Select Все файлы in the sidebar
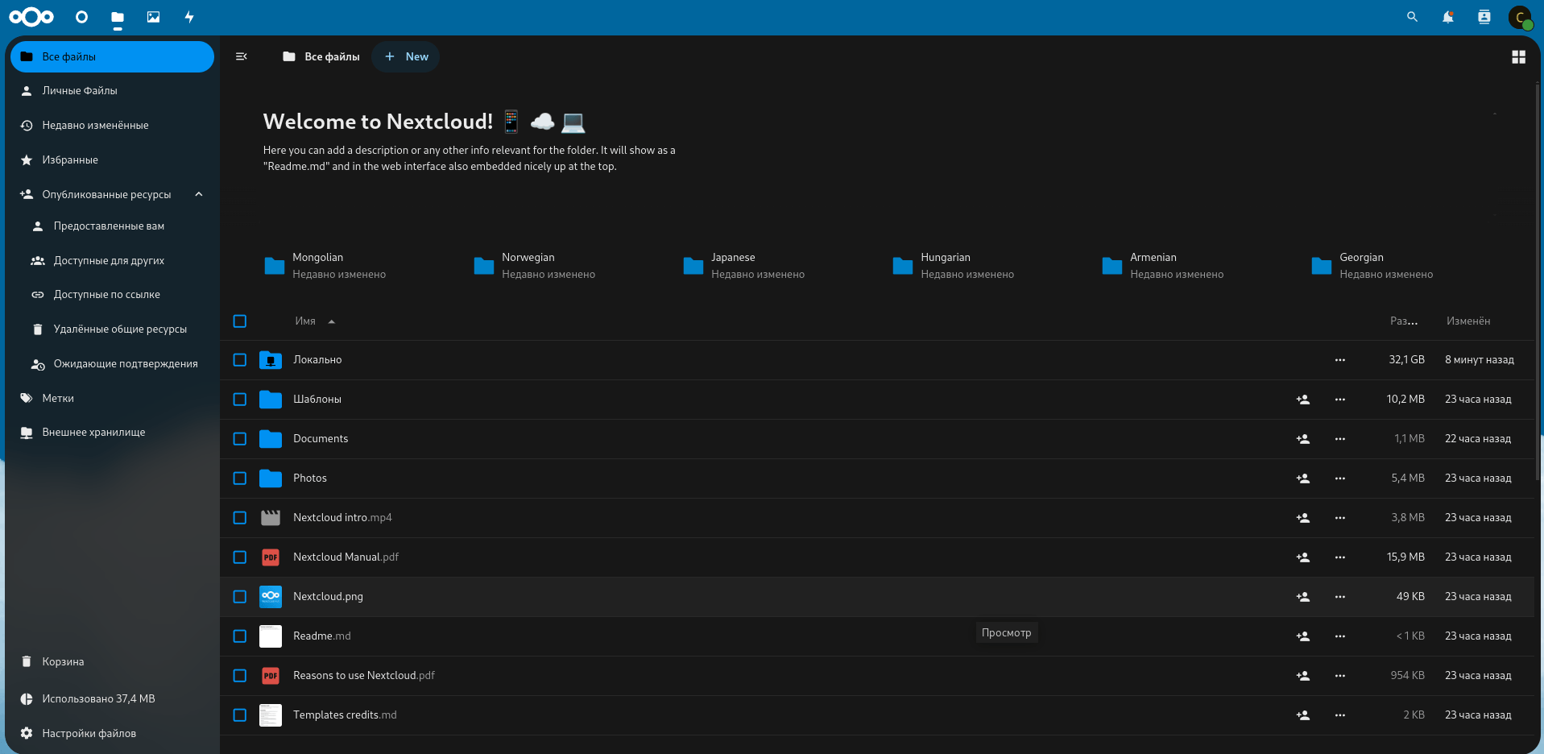The image size is (1544, 754). 112,56
